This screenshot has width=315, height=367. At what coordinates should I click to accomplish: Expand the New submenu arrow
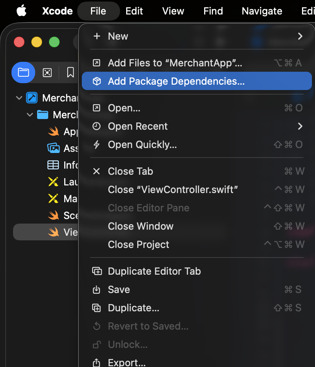click(x=300, y=36)
